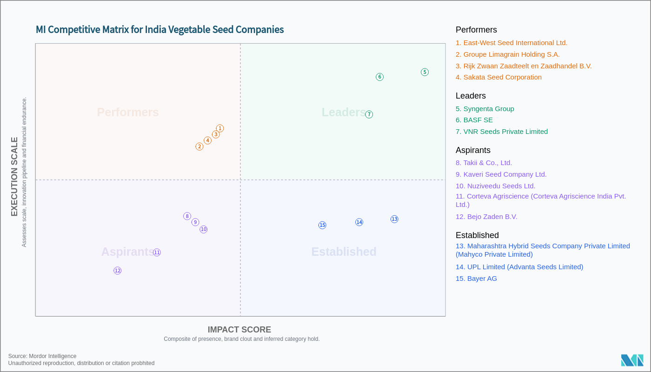Click marker 13 for Mahyco
Screen dimensions: 651x372
click(394, 219)
